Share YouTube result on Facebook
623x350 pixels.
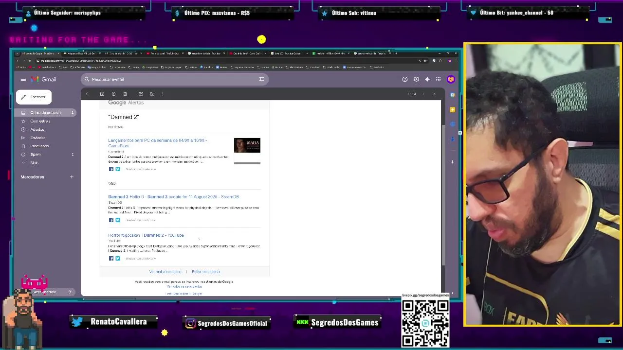click(111, 259)
